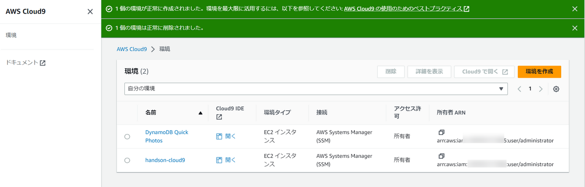Dismiss the environment created success banner
The width and height of the screenshot is (585, 187).
click(x=575, y=9)
